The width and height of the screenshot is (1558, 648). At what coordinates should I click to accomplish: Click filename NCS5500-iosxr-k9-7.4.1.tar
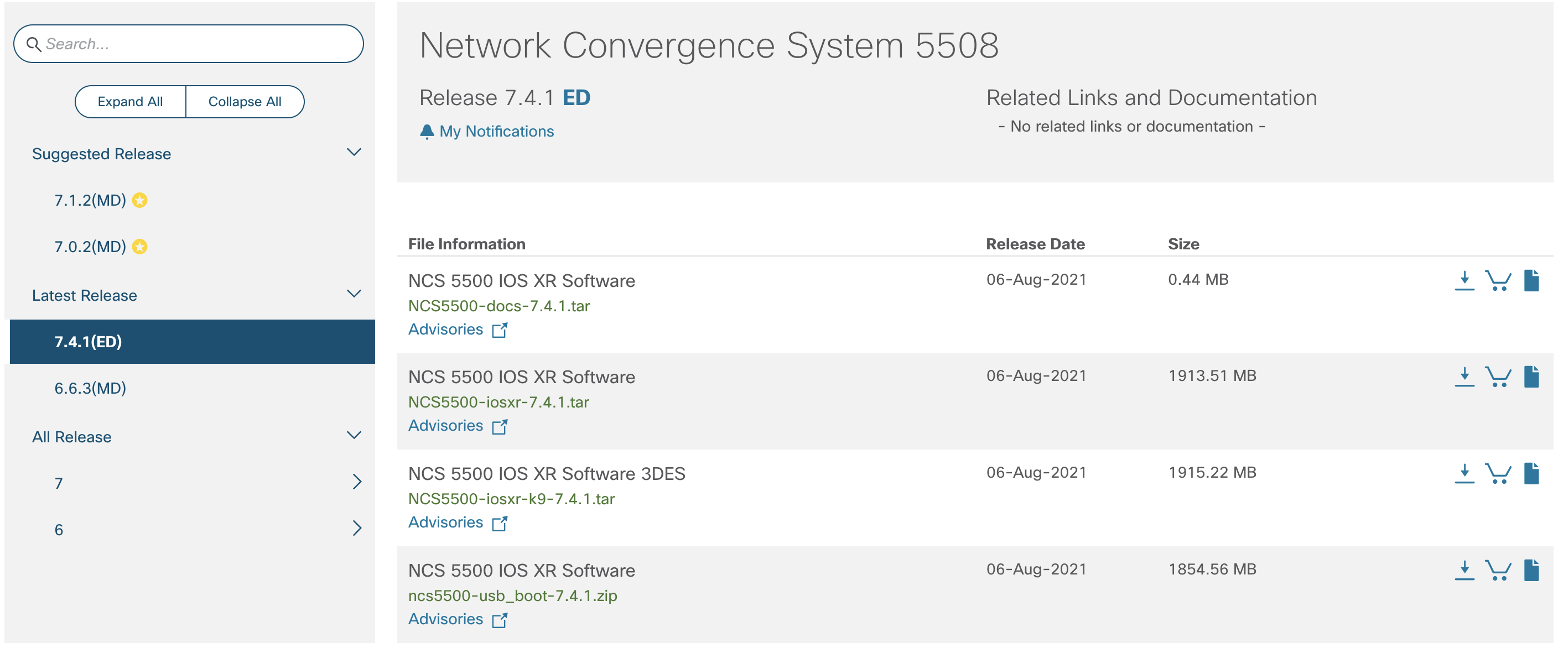coord(512,499)
